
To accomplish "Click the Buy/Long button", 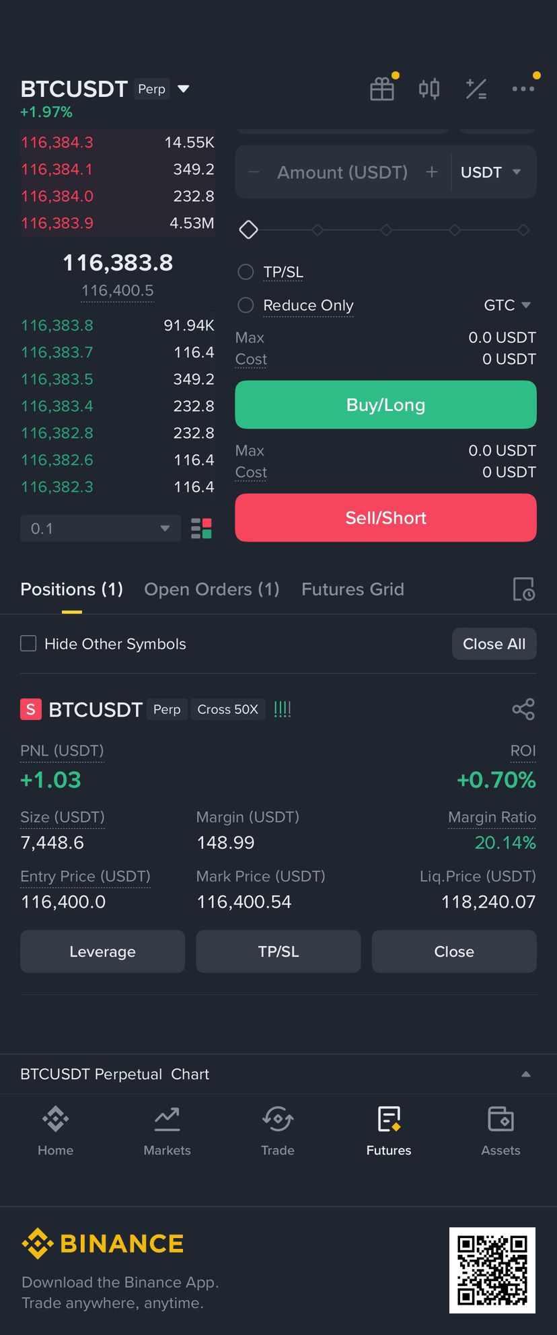I will pyautogui.click(x=385, y=405).
